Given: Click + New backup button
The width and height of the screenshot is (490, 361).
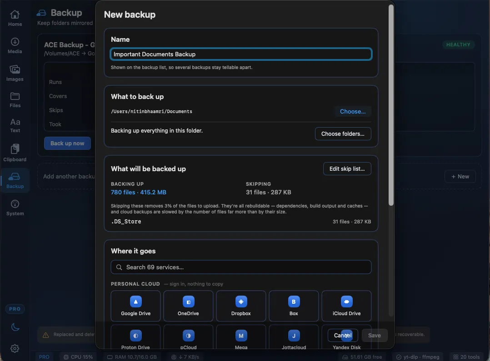Looking at the screenshot, I should (x=460, y=177).
